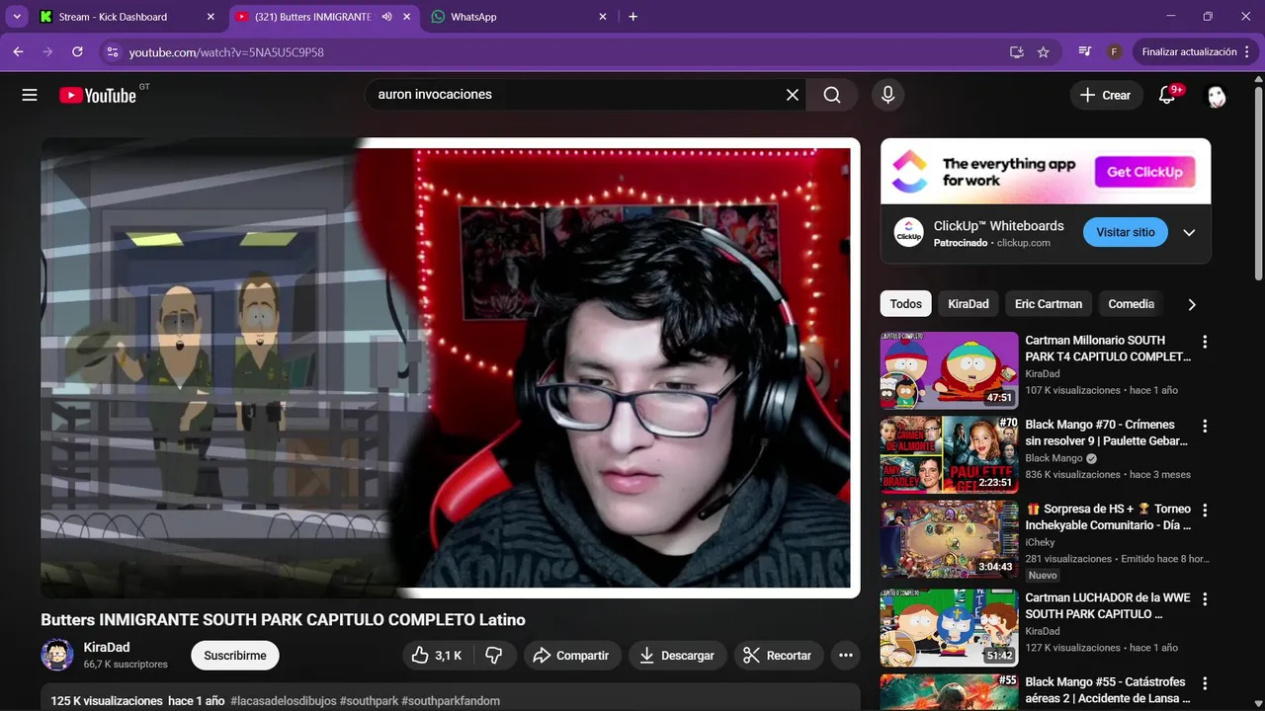
Task: Clear the search box with the X
Action: [x=793, y=95]
